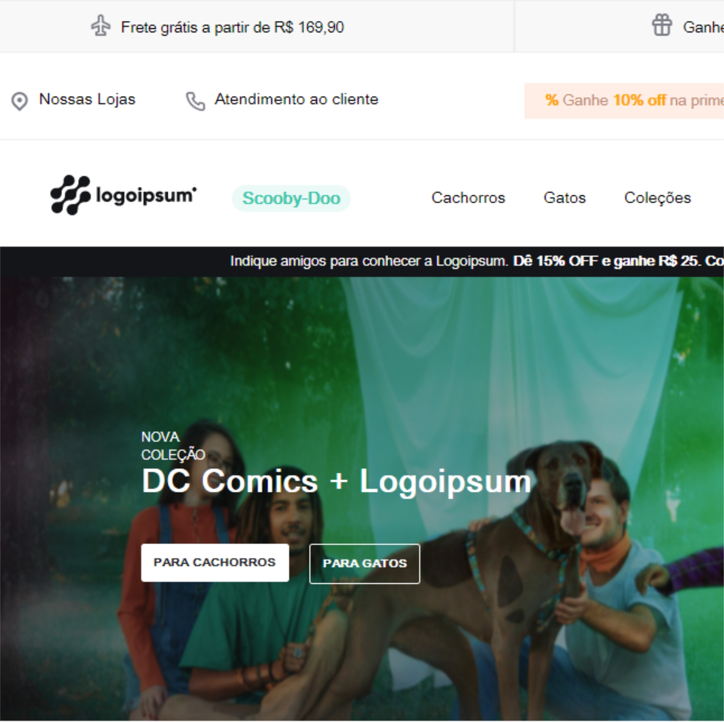This screenshot has height=722, width=724.
Task: Click the location pin icon
Action: (x=20, y=101)
